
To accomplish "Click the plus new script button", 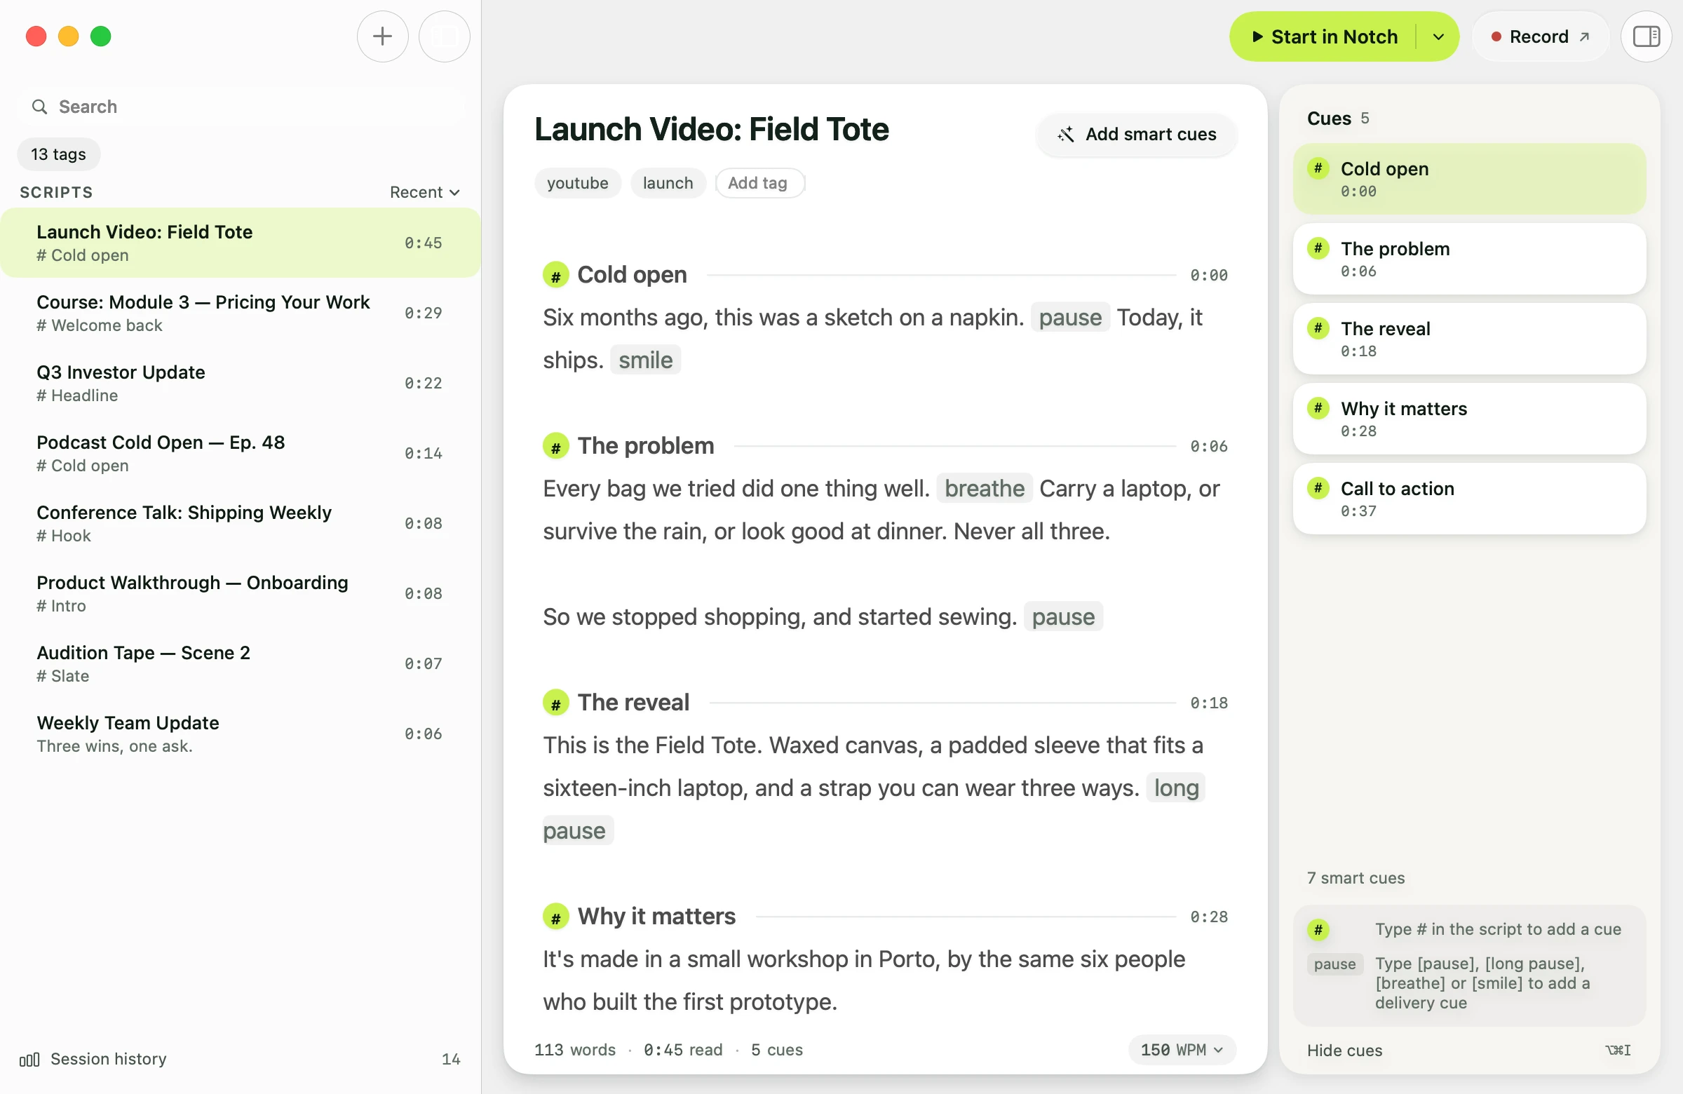I will click(x=382, y=36).
